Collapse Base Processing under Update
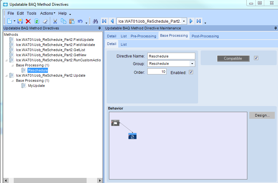This screenshot has height=183, width=278. click(12, 81)
